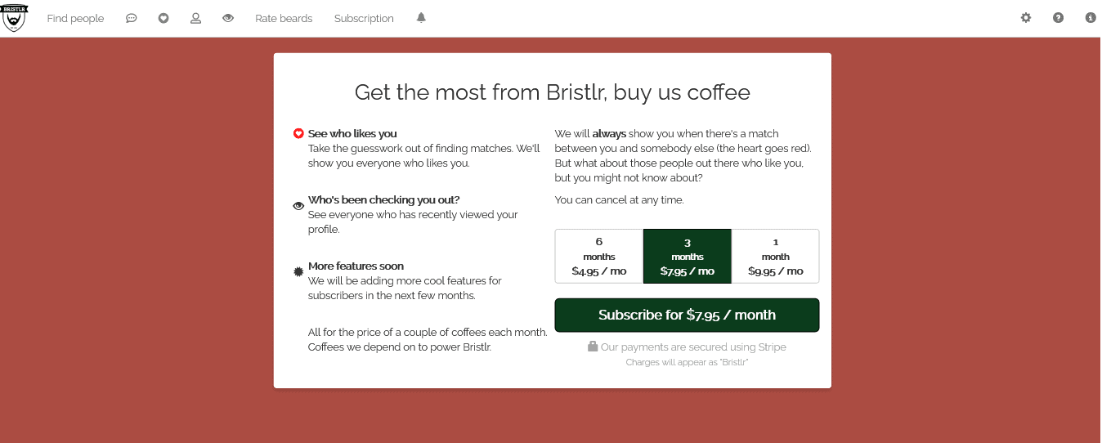Open the info icon in top bar

point(1091,18)
